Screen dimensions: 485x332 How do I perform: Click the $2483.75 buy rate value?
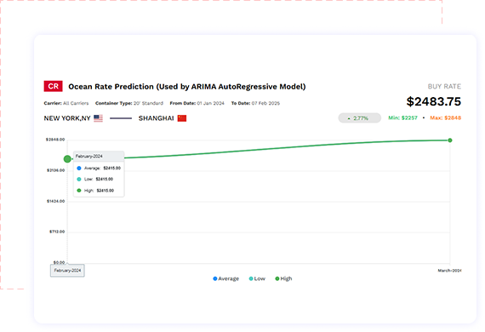[x=434, y=101]
